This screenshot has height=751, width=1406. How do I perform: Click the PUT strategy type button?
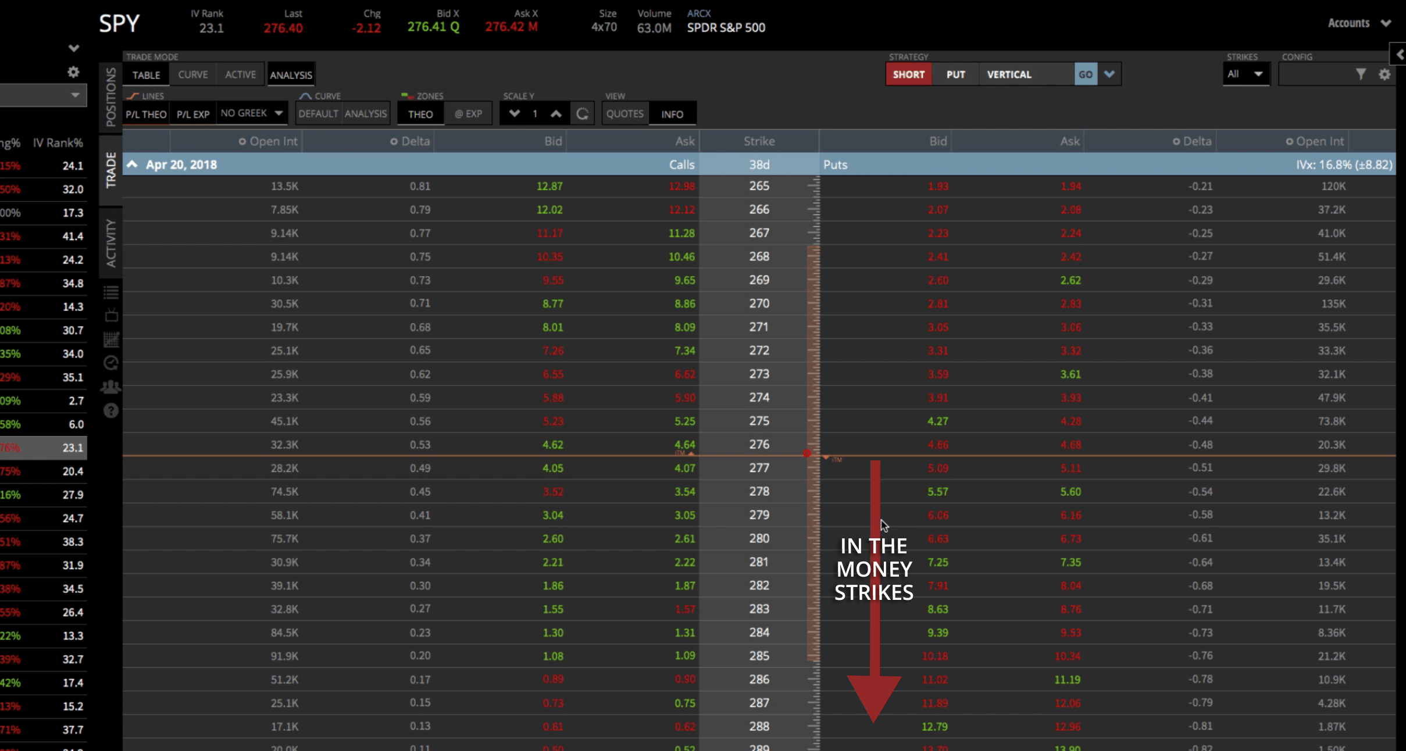(x=955, y=74)
